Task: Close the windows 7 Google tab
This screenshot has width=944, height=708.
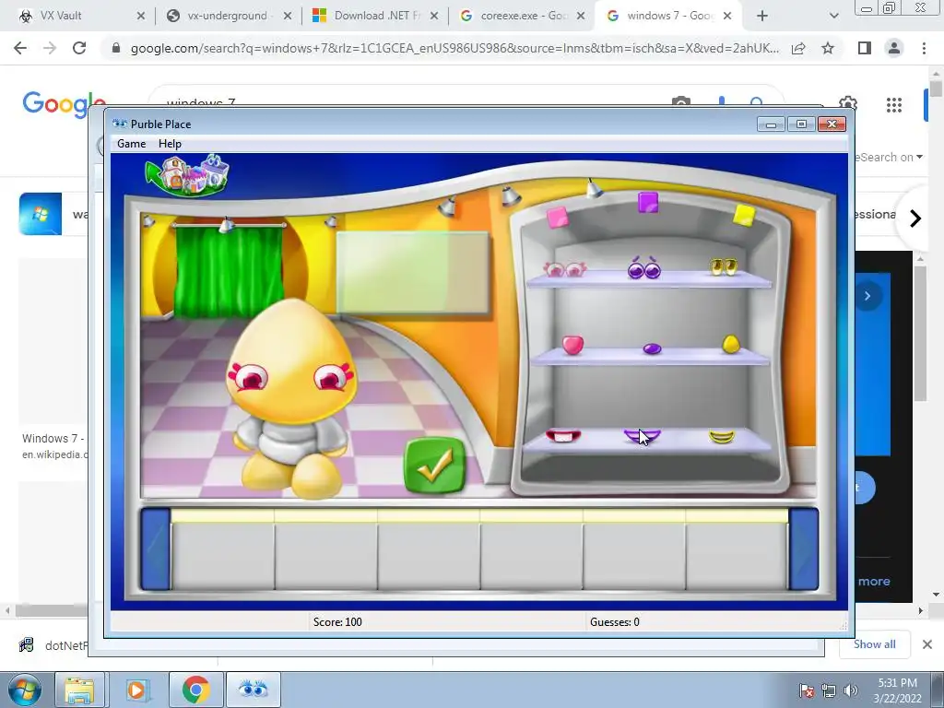Action: click(x=727, y=16)
